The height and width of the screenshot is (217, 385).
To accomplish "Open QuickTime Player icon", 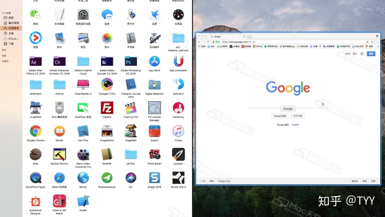I will pyautogui.click(x=35, y=178).
